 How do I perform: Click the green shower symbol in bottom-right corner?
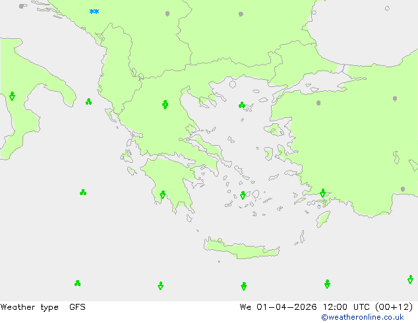[x=410, y=279]
